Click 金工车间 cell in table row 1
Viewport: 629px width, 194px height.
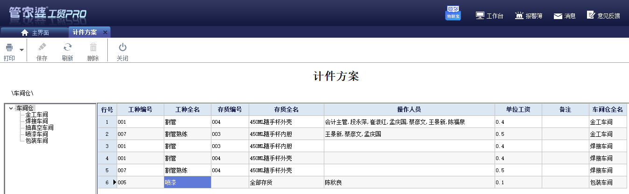[608, 122]
